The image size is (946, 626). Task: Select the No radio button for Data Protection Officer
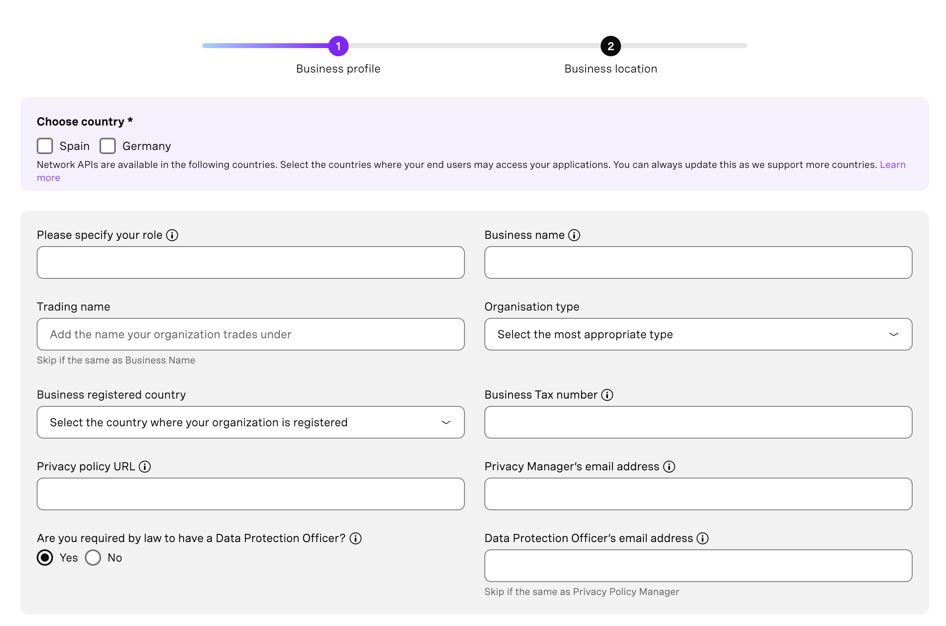[x=93, y=558]
